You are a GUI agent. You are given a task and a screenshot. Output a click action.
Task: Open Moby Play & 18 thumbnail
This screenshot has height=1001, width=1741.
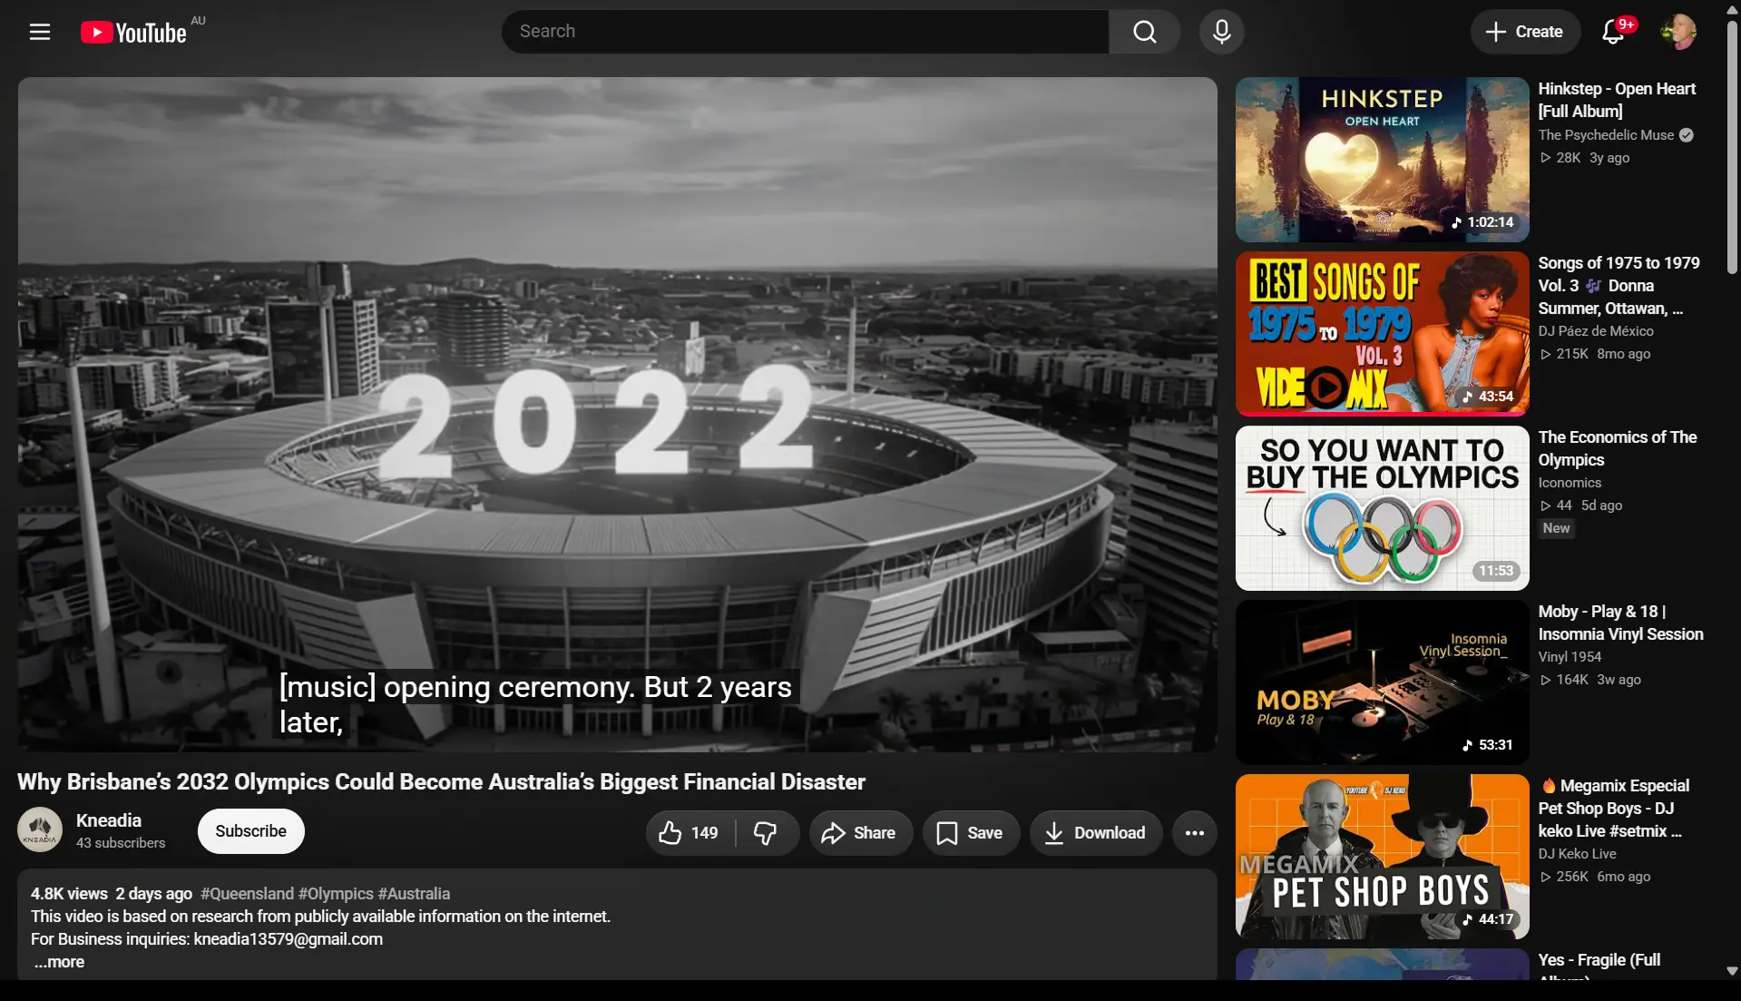[1382, 682]
